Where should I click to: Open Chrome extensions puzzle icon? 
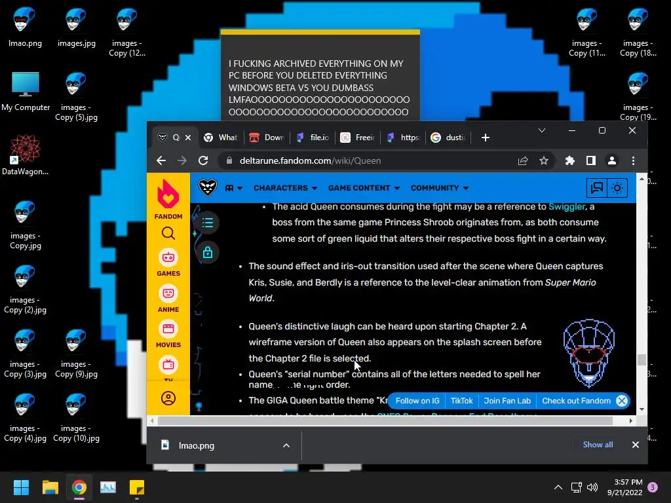570,161
